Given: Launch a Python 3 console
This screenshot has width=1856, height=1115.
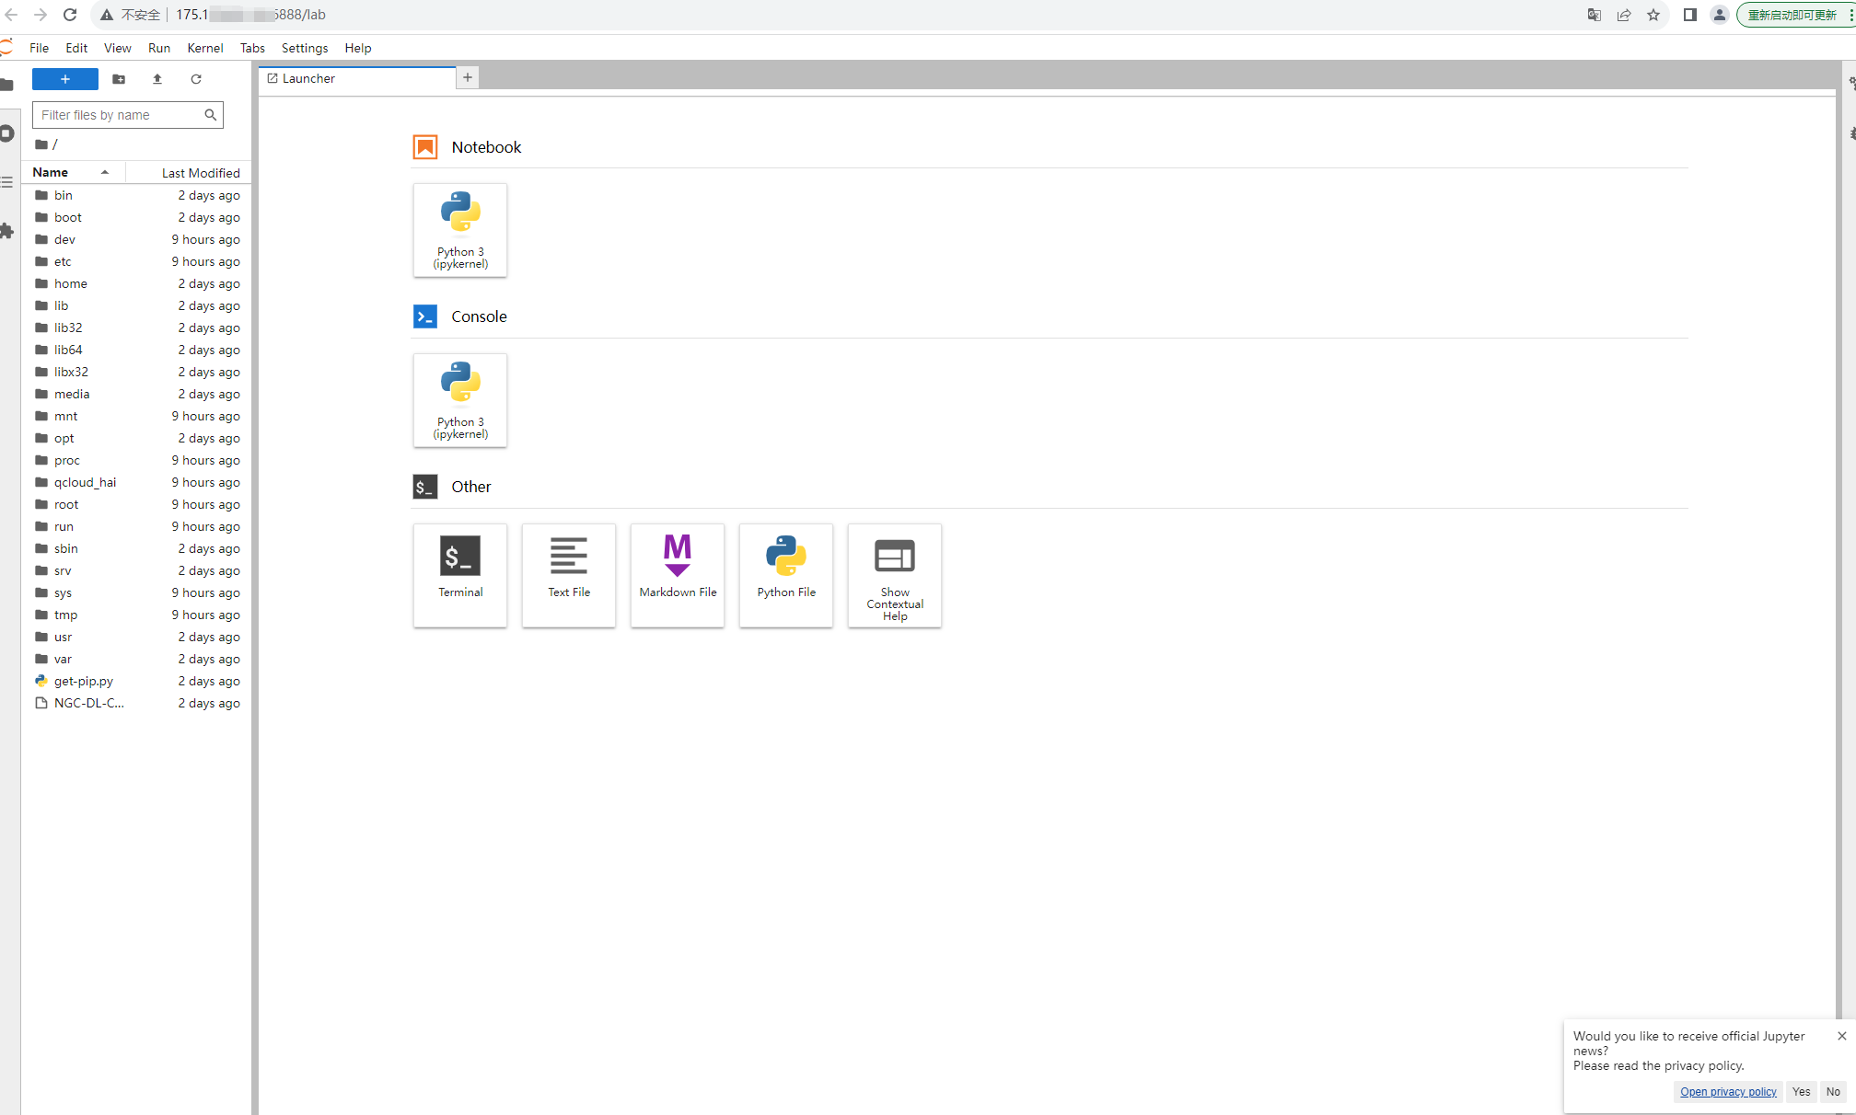Looking at the screenshot, I should pos(459,399).
